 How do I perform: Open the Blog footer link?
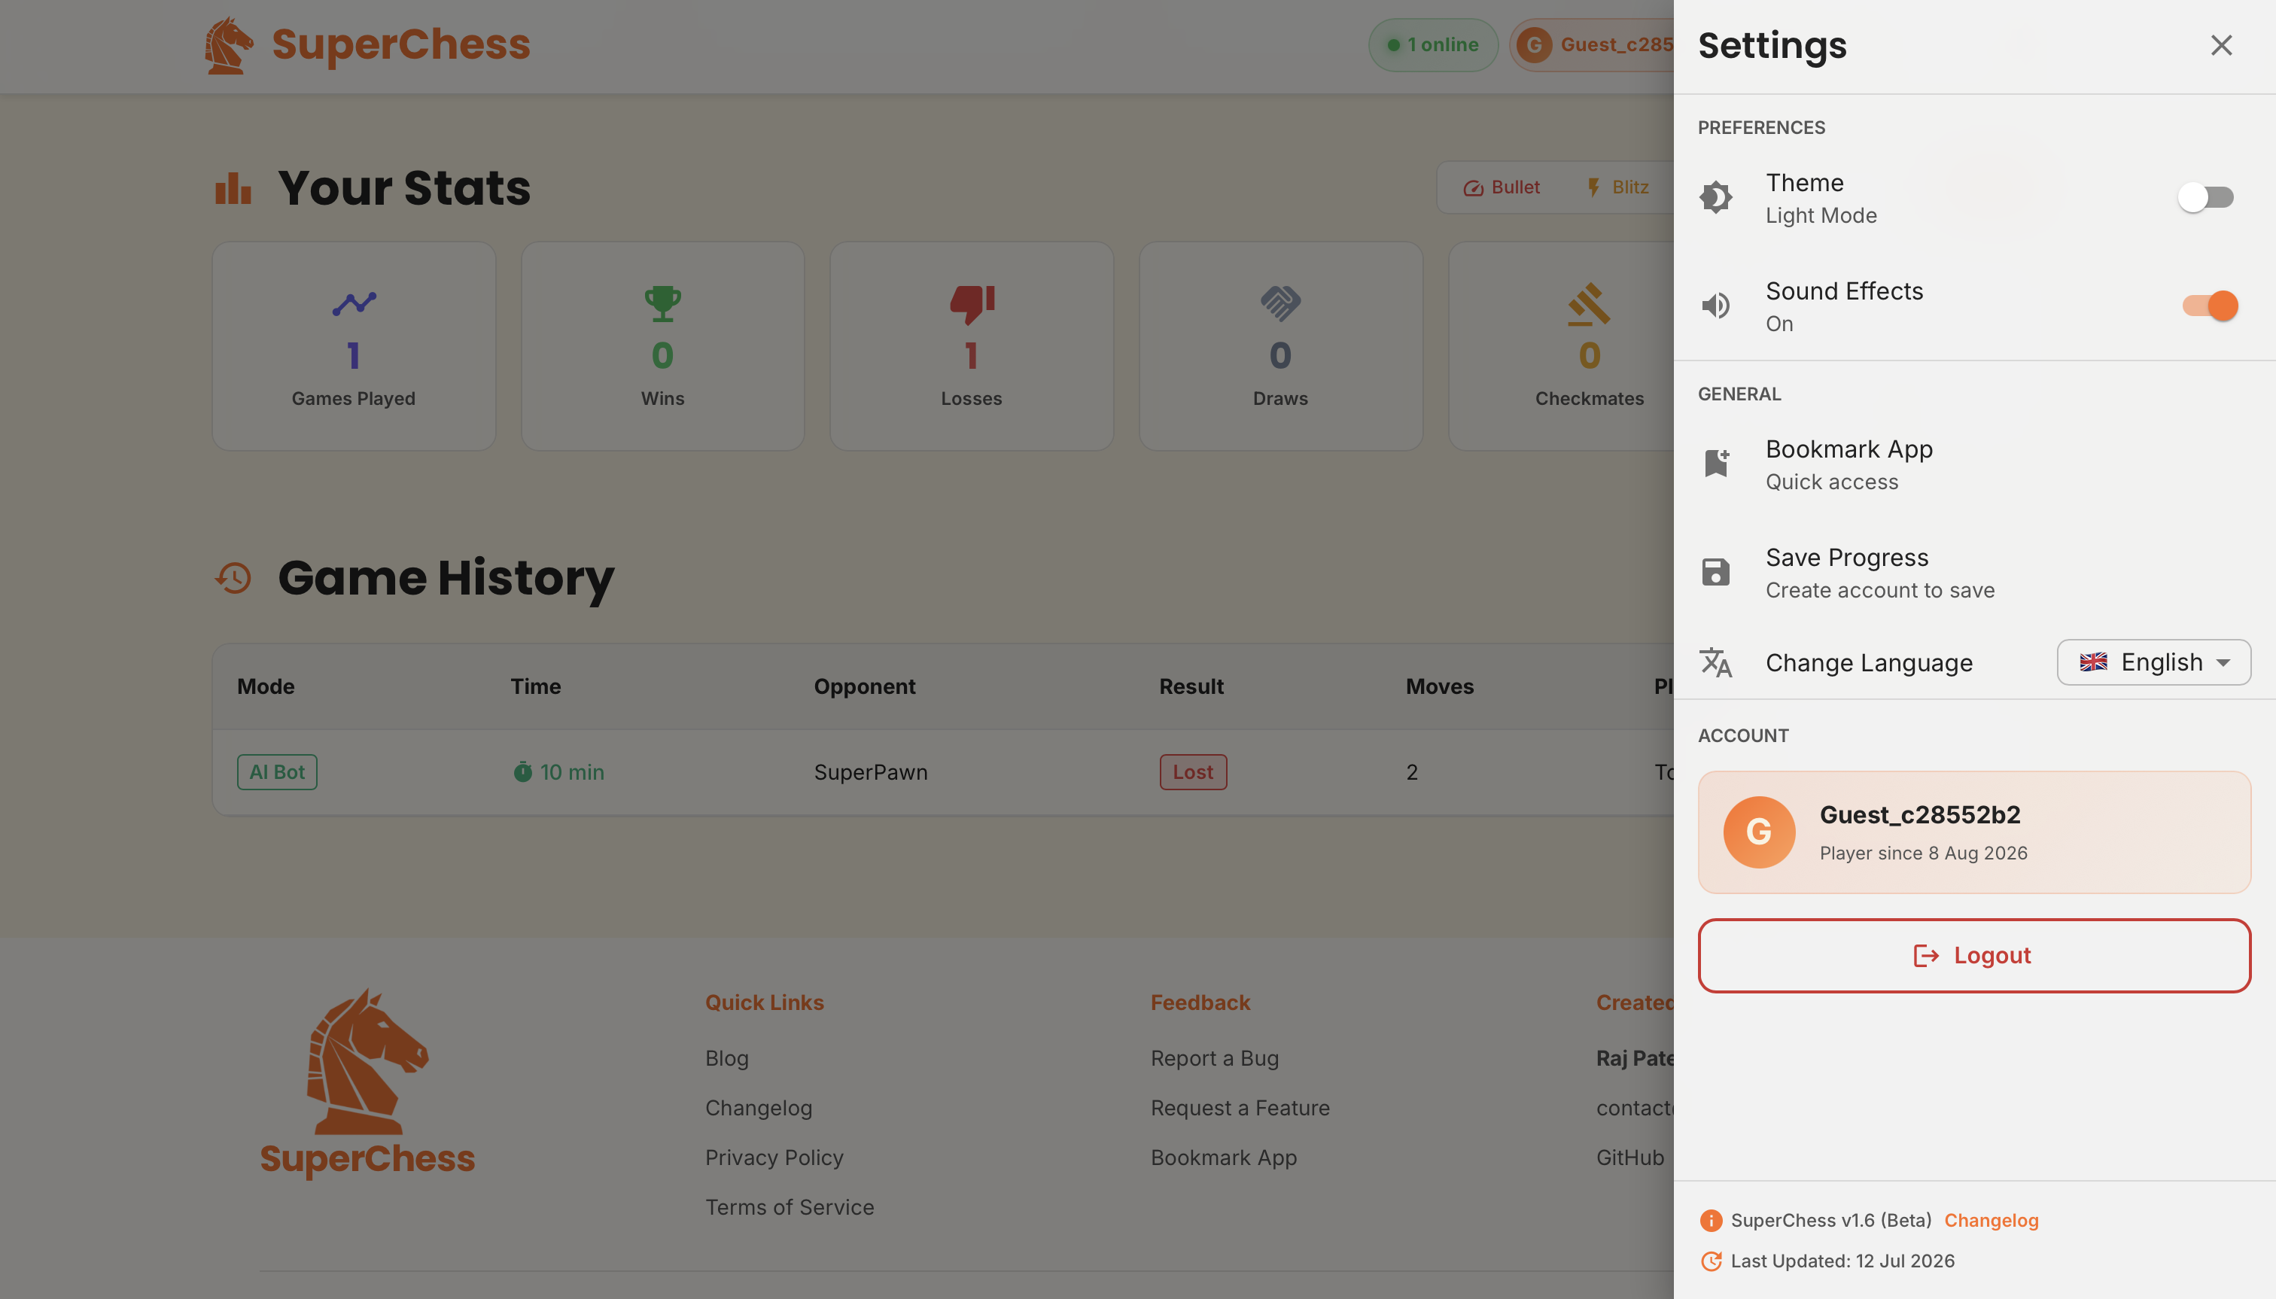click(x=726, y=1059)
